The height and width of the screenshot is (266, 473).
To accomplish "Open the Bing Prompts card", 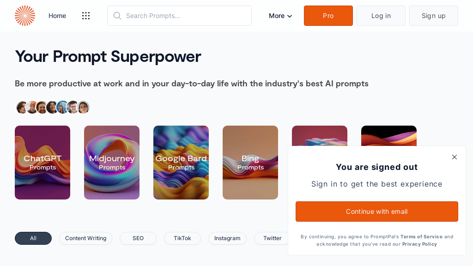I will pos(250,163).
